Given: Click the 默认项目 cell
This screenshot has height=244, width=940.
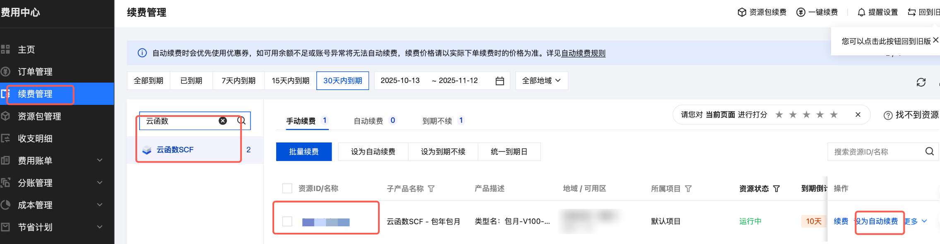Looking at the screenshot, I should tap(666, 221).
